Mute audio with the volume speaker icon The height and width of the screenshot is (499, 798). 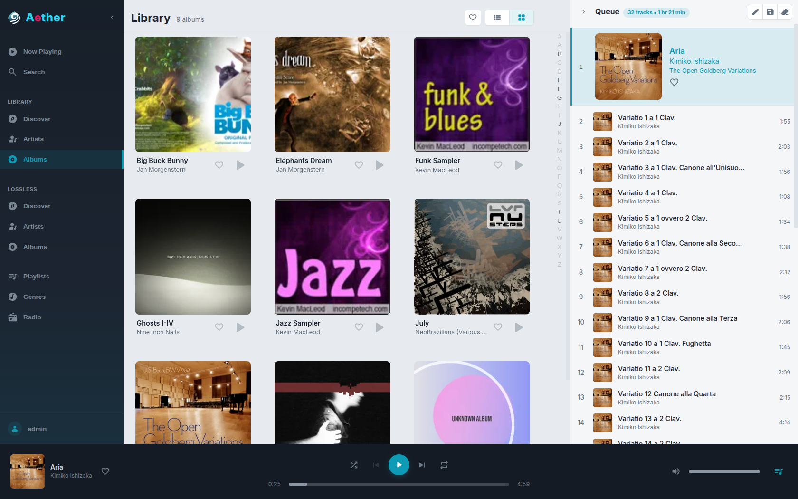pyautogui.click(x=675, y=471)
